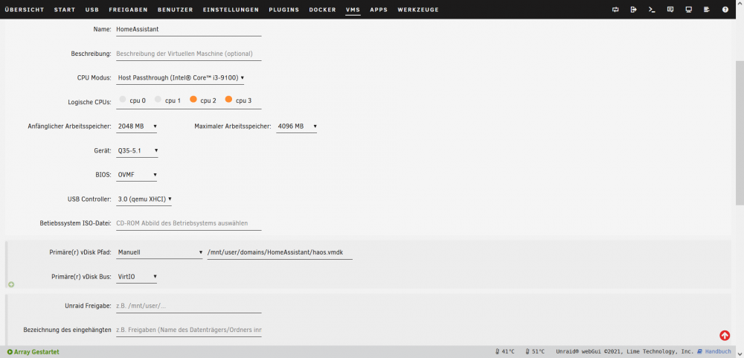Open EINSTELLUNGEN menu
This screenshot has height=358, width=744.
(231, 10)
